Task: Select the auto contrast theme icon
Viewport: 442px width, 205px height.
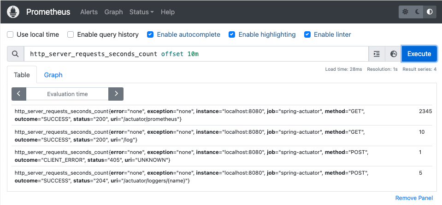Action: click(x=430, y=12)
